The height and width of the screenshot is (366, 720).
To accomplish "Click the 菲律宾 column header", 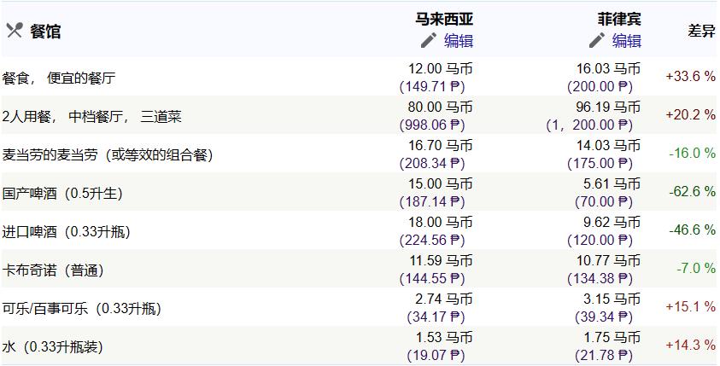I will [619, 20].
